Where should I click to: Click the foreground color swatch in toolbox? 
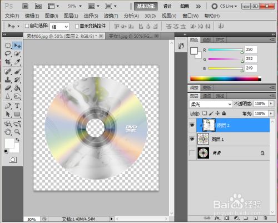coord(9,143)
